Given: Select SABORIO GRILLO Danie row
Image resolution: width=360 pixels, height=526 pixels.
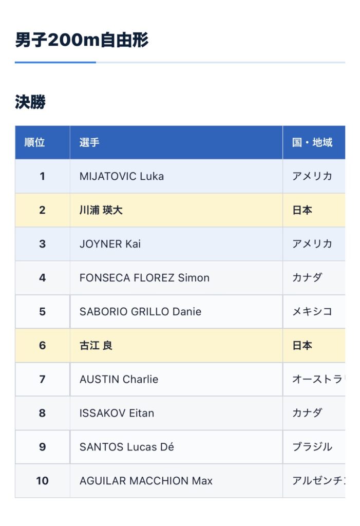Looking at the screenshot, I should point(180,312).
